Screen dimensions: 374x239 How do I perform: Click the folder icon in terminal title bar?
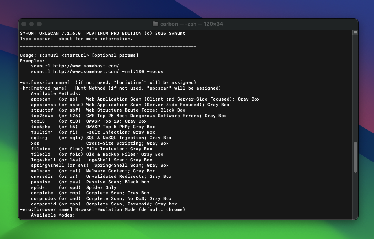[155, 24]
